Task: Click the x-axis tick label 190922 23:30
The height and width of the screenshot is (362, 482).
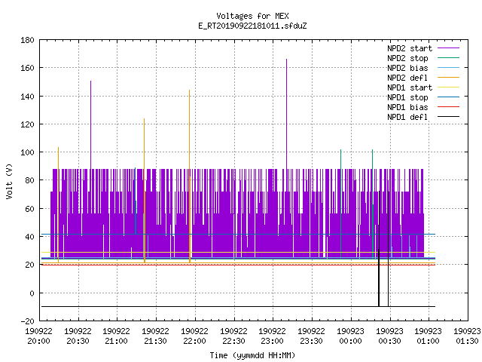Action: click(x=311, y=336)
